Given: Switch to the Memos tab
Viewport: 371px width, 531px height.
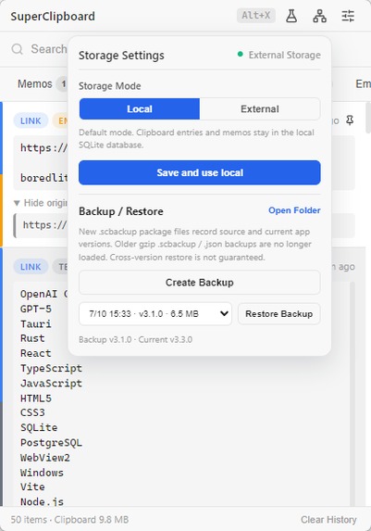Looking at the screenshot, I should click(35, 83).
